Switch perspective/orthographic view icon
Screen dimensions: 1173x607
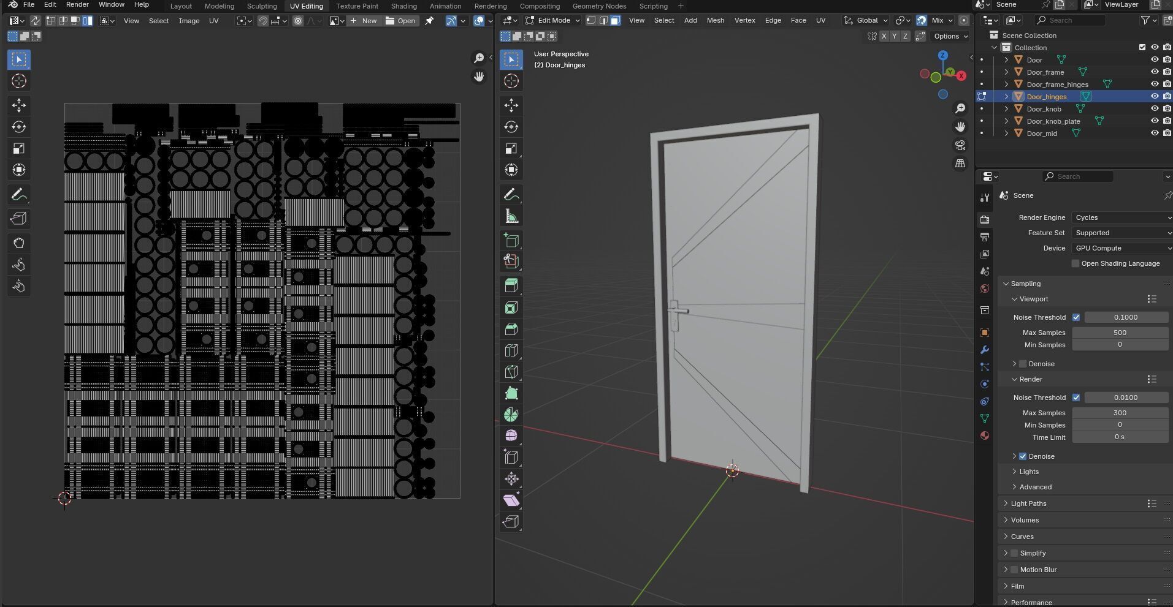960,164
